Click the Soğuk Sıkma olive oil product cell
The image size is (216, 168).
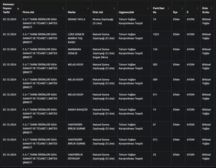(104, 53)
